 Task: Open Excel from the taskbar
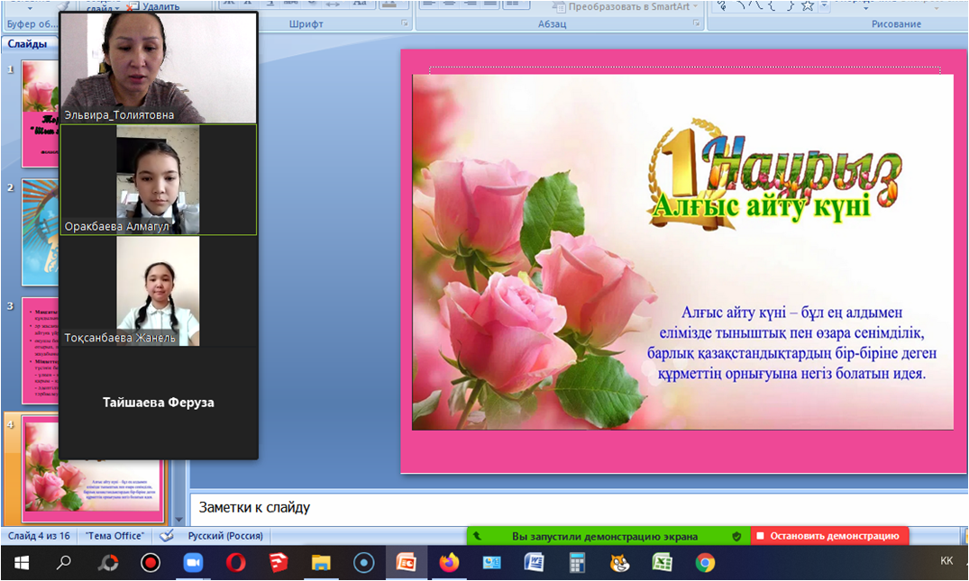tap(663, 563)
